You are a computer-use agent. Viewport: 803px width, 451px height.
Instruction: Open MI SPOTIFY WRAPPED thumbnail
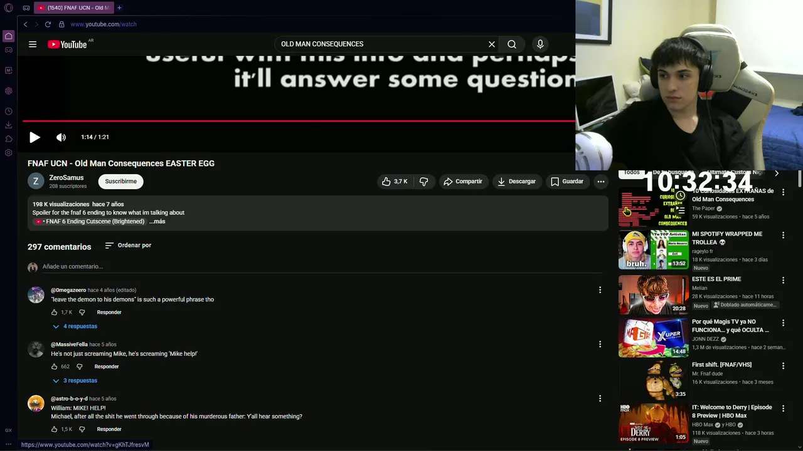coord(653,249)
